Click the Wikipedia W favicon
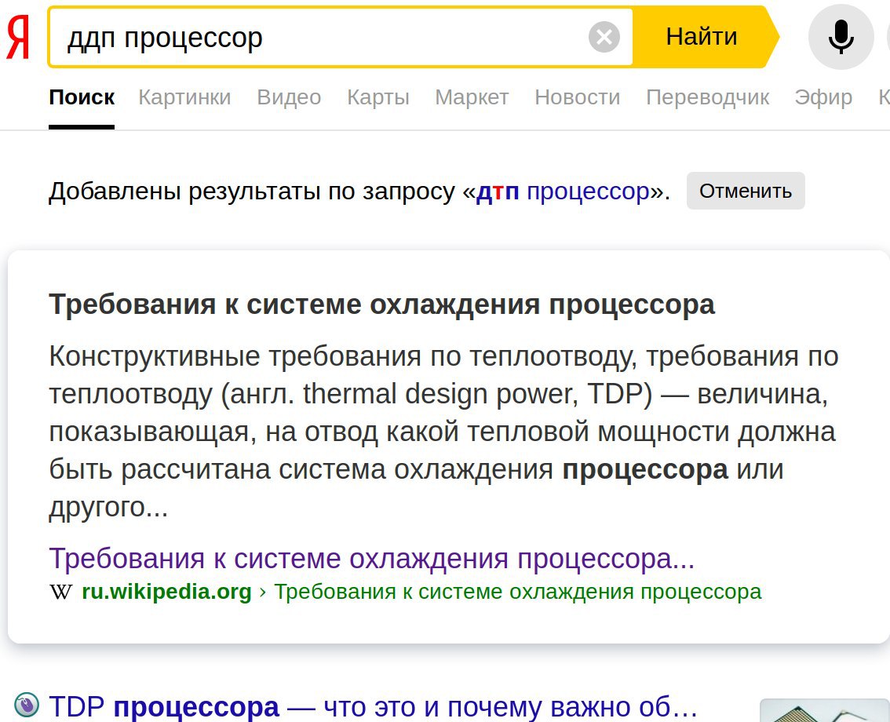890x722 pixels. pyautogui.click(x=60, y=592)
